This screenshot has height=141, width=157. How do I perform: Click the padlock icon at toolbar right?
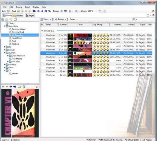click(153, 11)
